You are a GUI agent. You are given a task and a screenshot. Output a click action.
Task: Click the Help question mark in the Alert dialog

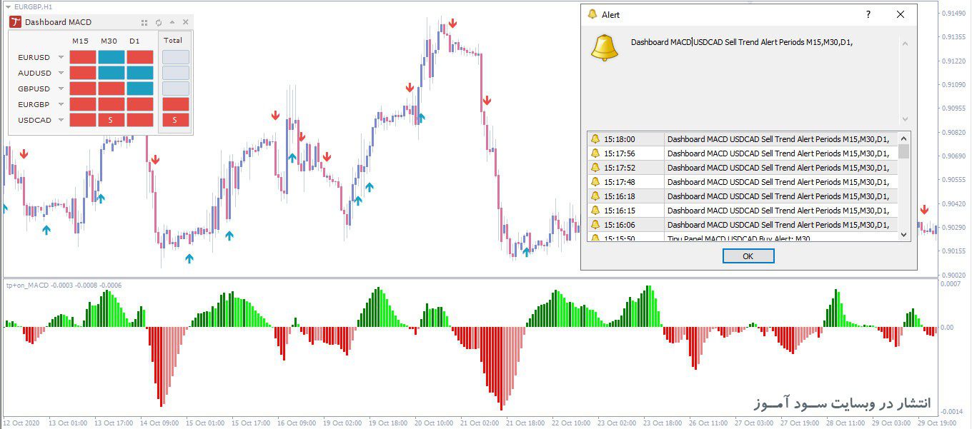[x=868, y=14]
